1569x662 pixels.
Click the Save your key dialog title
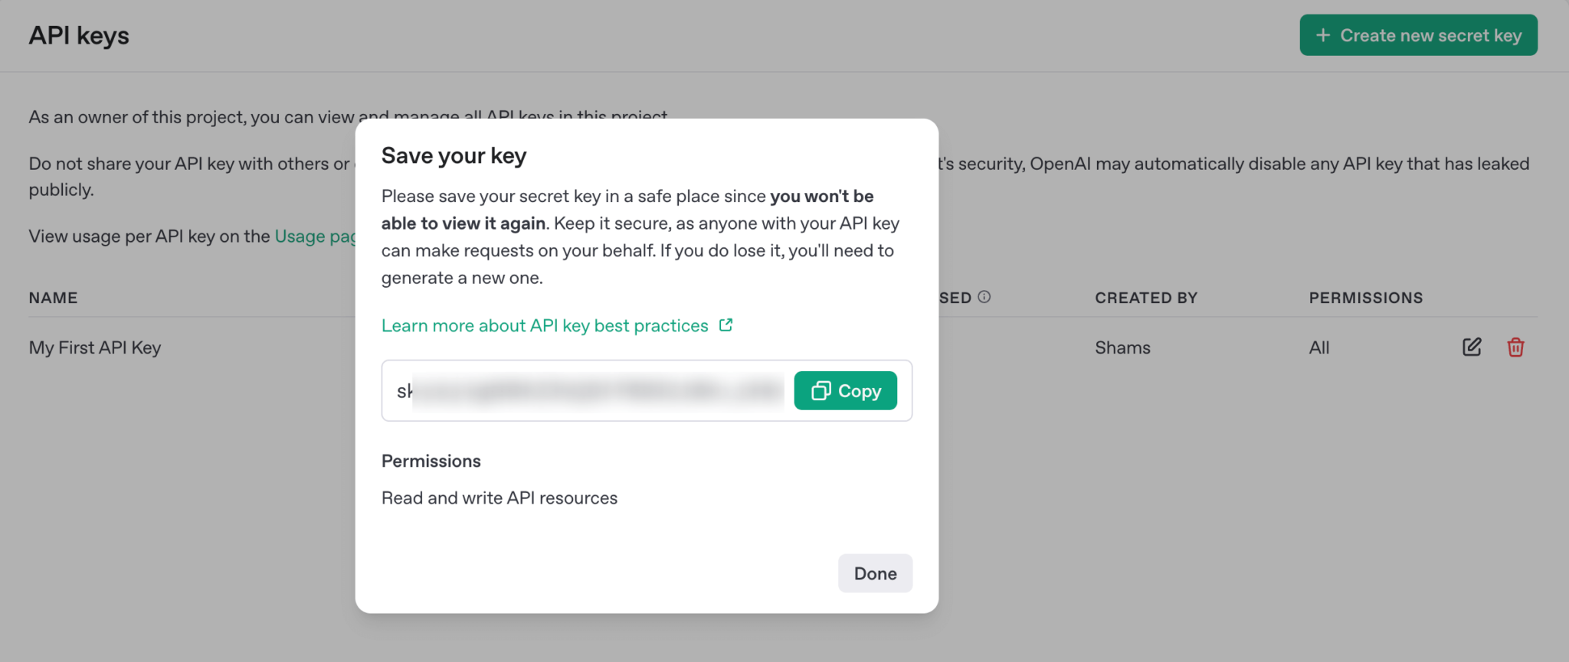point(454,156)
